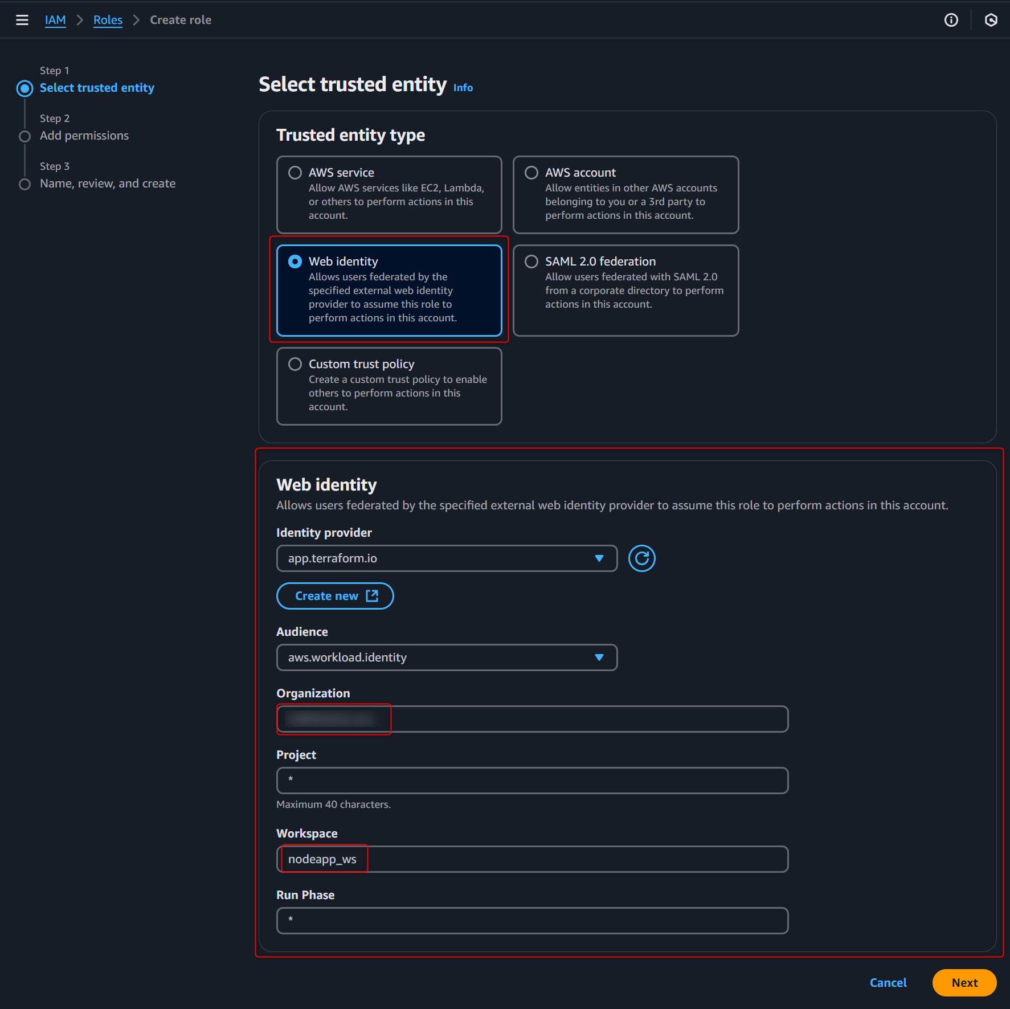Click the Trusted entity type heading

pos(350,135)
